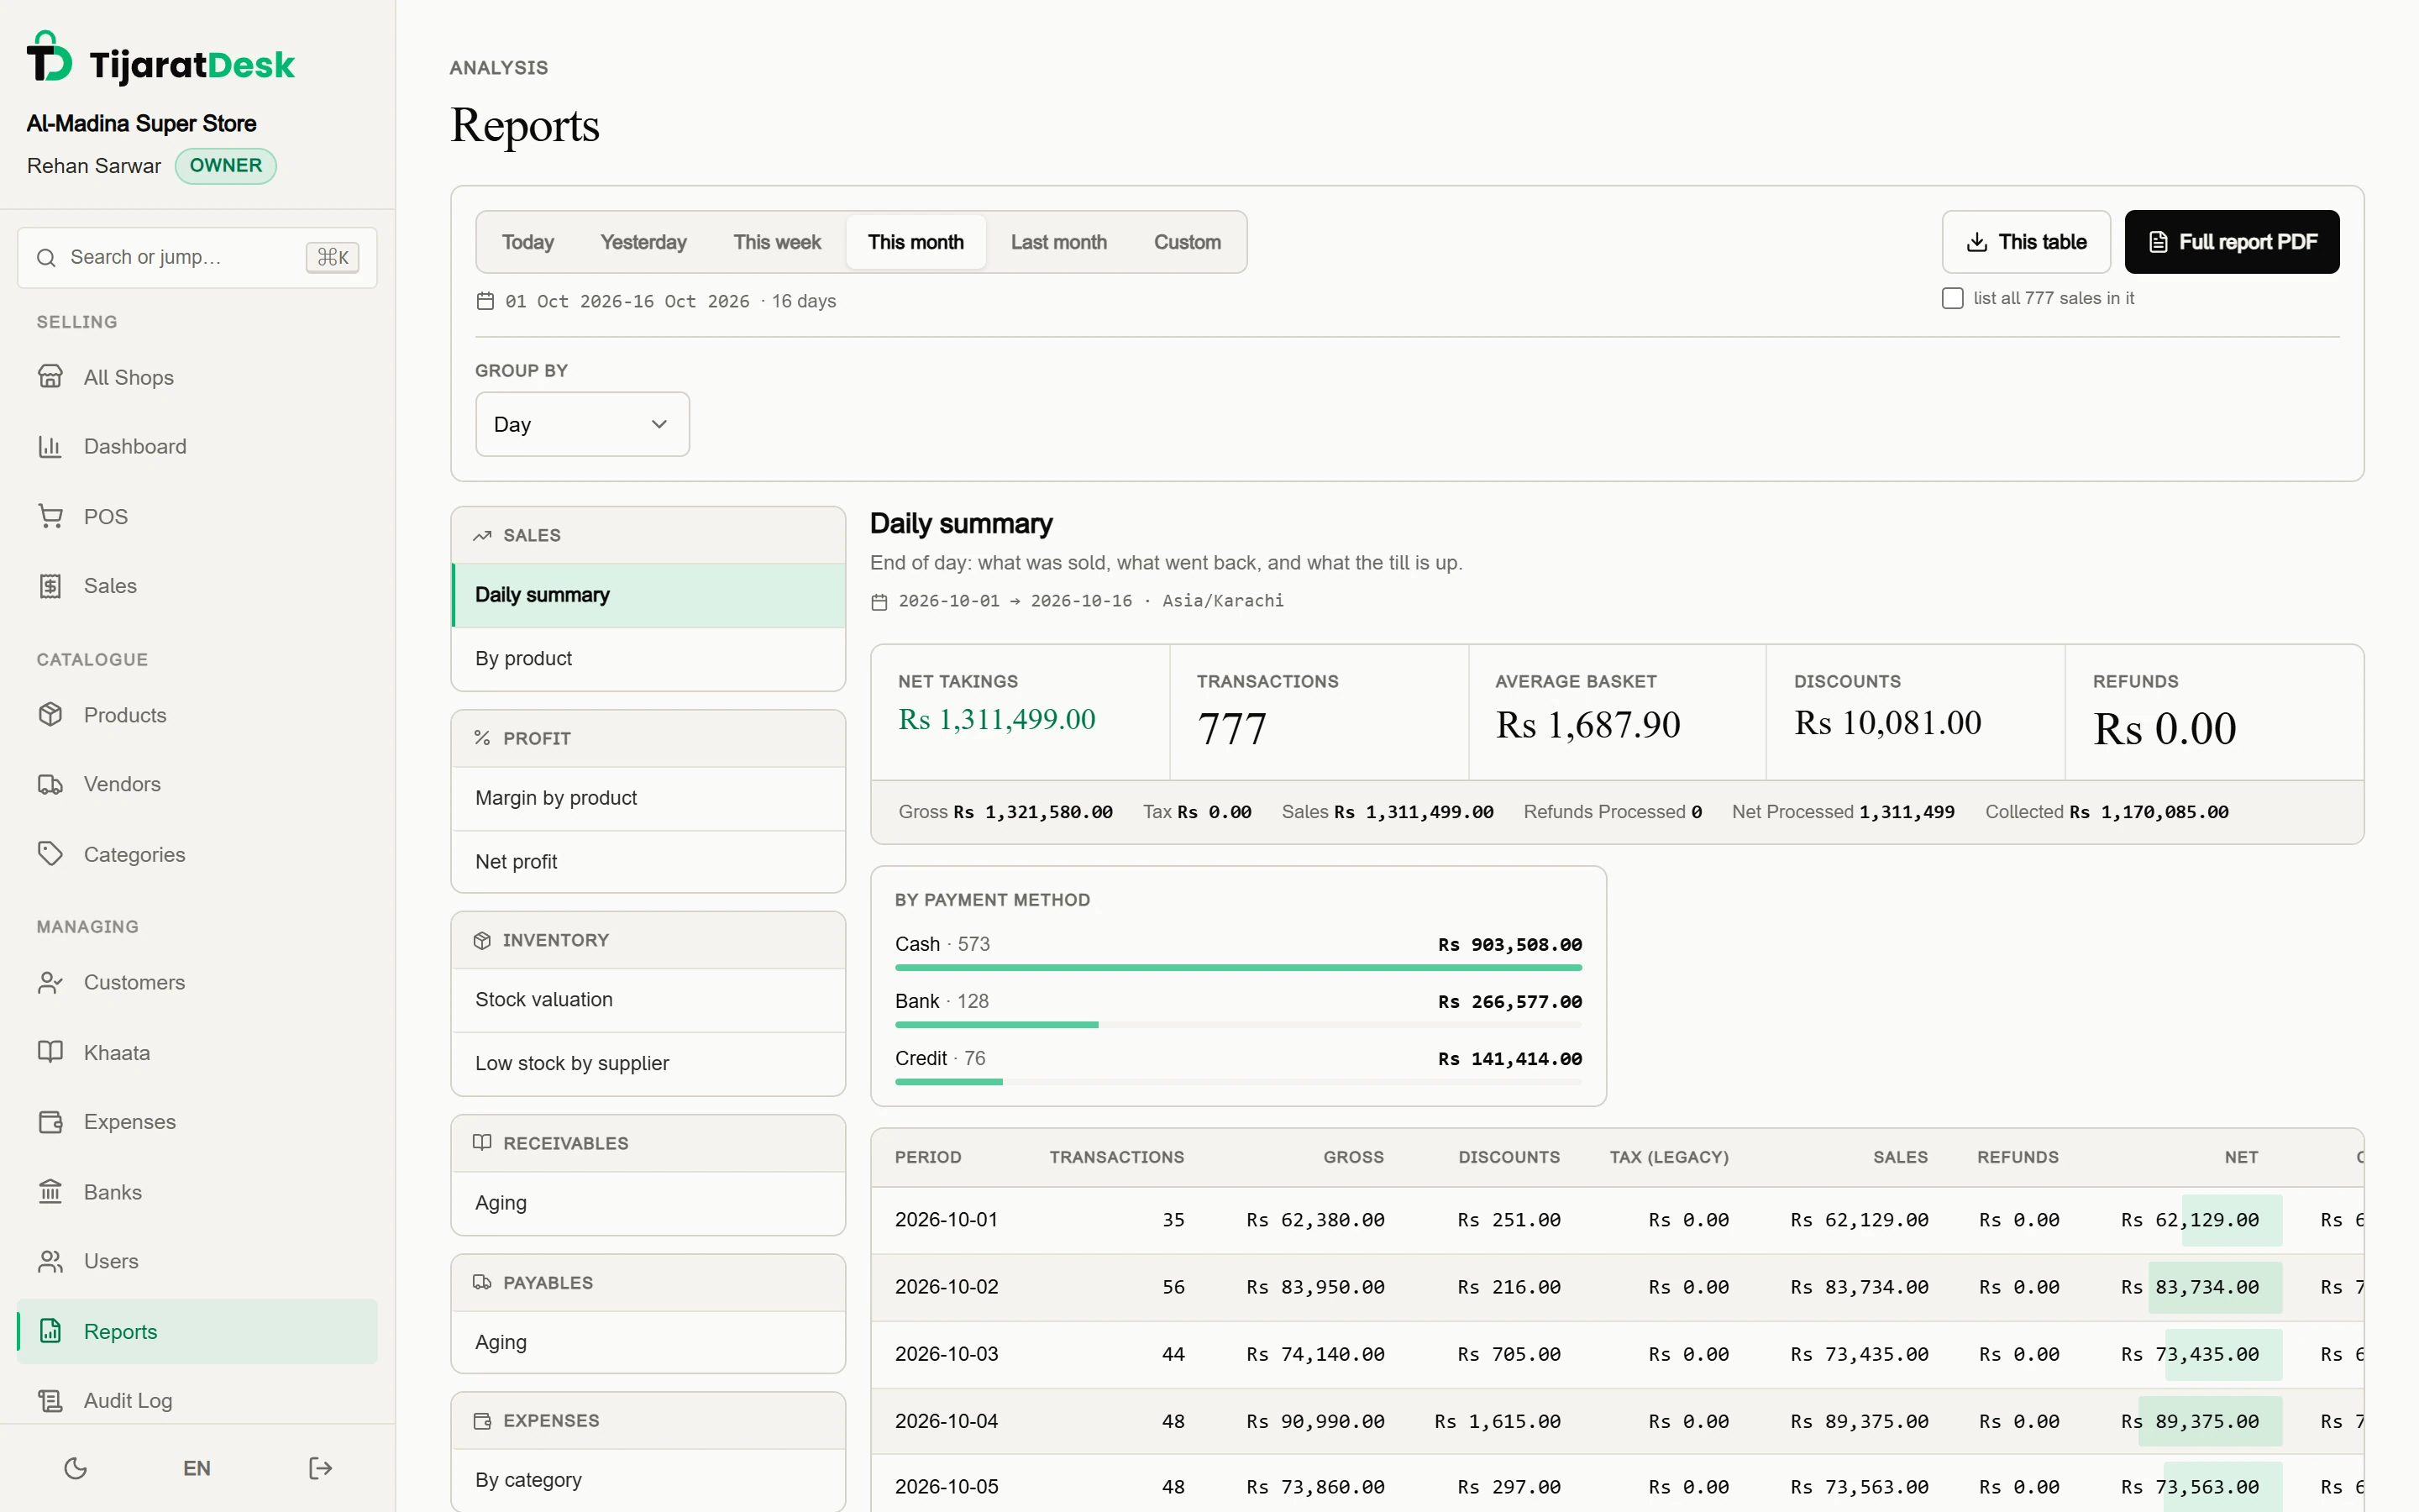Open By product sales report

click(648, 658)
